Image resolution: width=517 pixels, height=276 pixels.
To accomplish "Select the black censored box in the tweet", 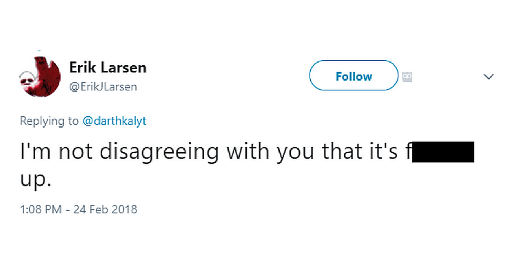I will pos(443,152).
